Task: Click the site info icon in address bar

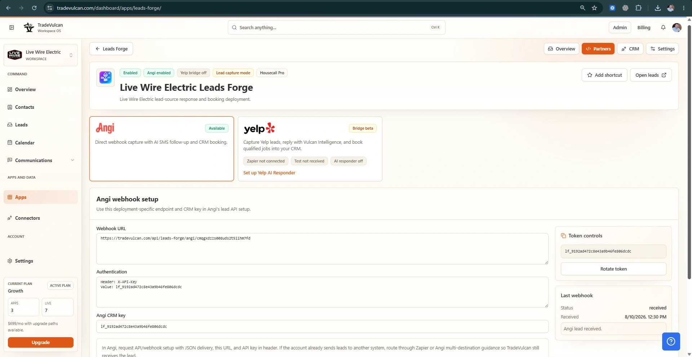Action: click(50, 8)
